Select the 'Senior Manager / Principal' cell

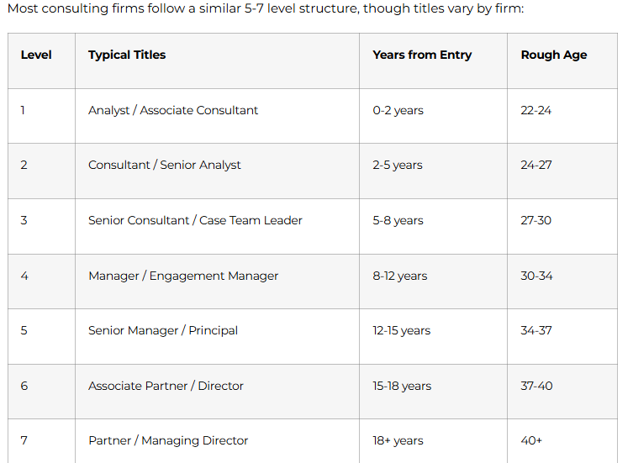(163, 330)
